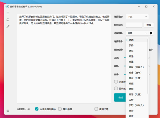Pick 晓颜 from the voice list

(137, 89)
